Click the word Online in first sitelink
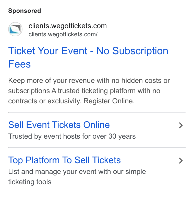 click(96, 125)
